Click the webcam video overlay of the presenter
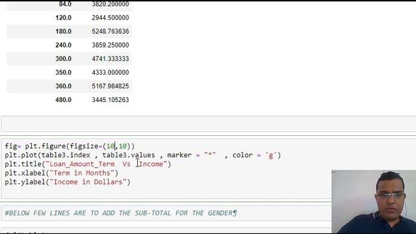 pyautogui.click(x=374, y=201)
